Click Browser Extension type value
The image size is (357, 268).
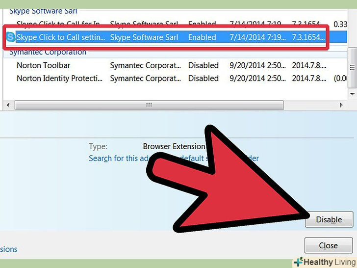click(x=174, y=146)
